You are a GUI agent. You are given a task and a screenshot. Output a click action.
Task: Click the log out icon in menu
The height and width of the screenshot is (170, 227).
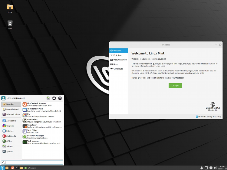pyautogui.click(x=60, y=98)
